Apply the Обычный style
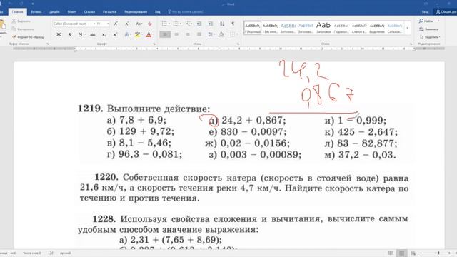Image resolution: width=457 pixels, height=257 pixels. click(252, 28)
